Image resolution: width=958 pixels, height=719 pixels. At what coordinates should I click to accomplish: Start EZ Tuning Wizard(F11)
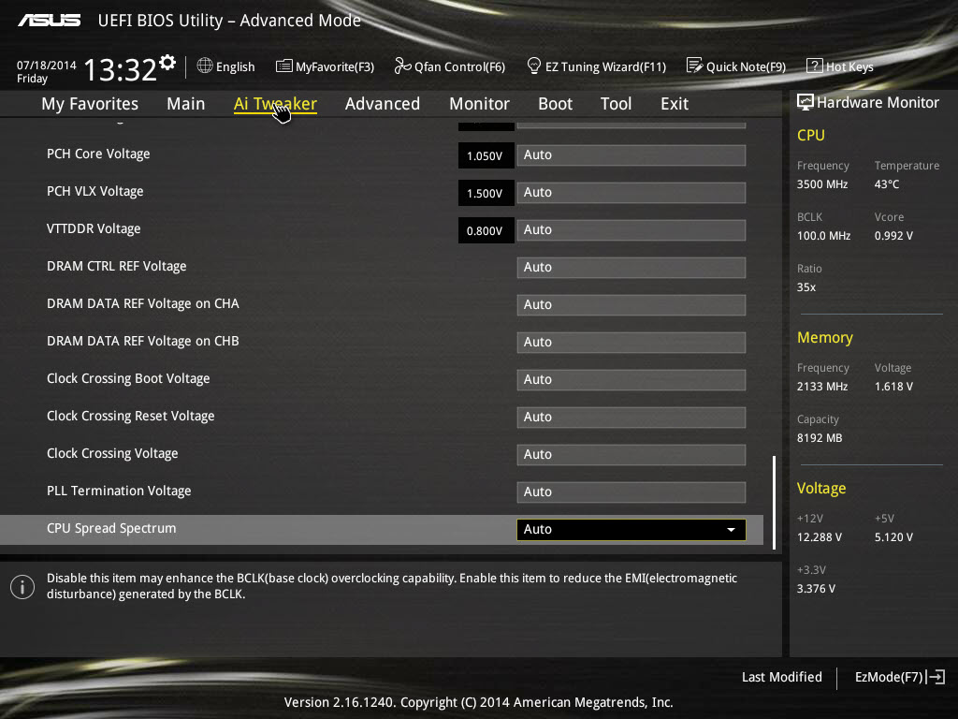coord(605,66)
